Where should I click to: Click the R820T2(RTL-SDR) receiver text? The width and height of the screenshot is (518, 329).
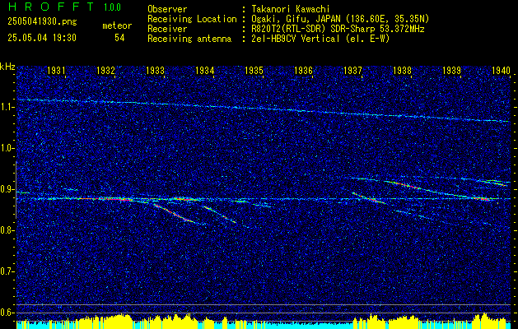click(x=338, y=29)
